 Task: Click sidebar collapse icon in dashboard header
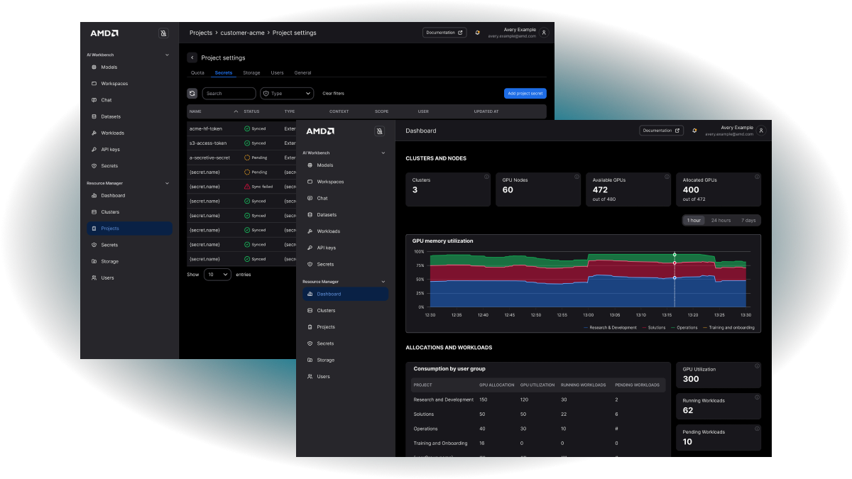[x=379, y=131]
